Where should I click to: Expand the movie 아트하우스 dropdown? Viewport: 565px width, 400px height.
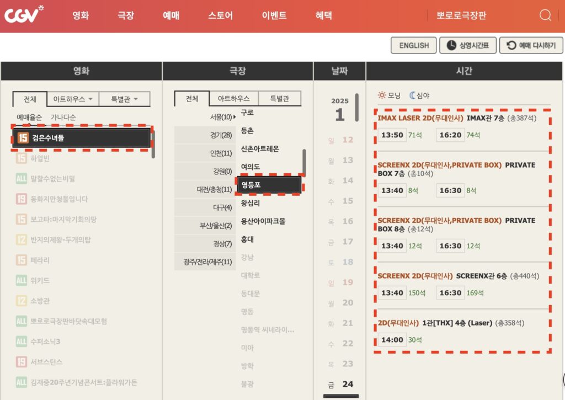point(73,99)
